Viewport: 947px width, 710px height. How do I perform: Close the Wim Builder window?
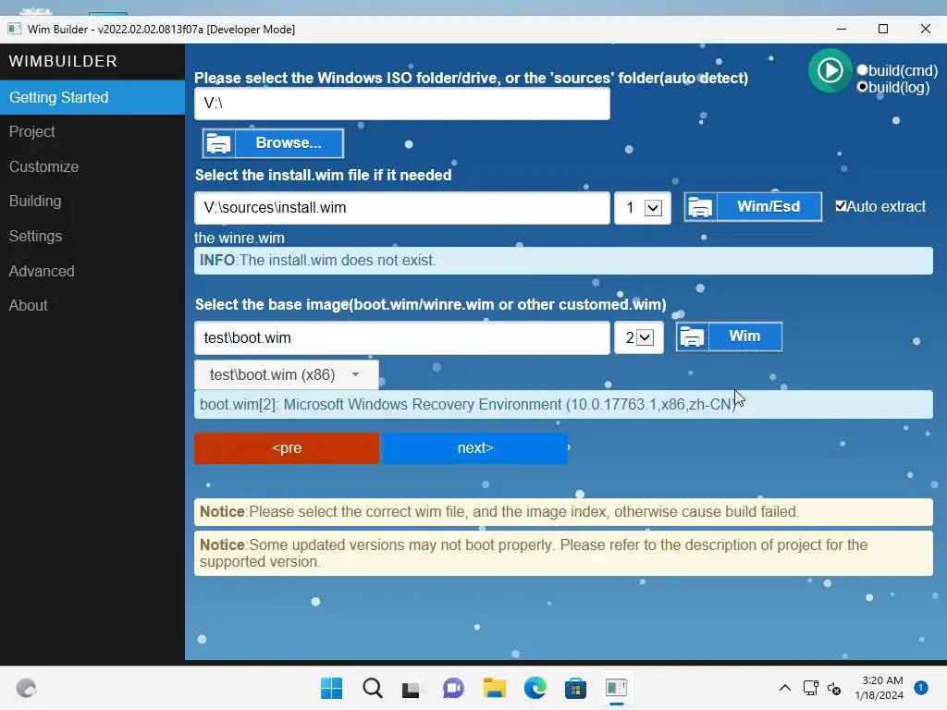click(925, 29)
